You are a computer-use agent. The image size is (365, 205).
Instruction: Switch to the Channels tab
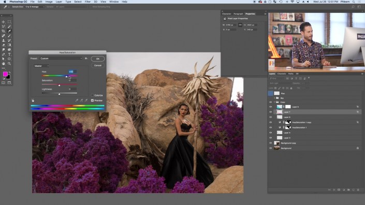click(282, 74)
